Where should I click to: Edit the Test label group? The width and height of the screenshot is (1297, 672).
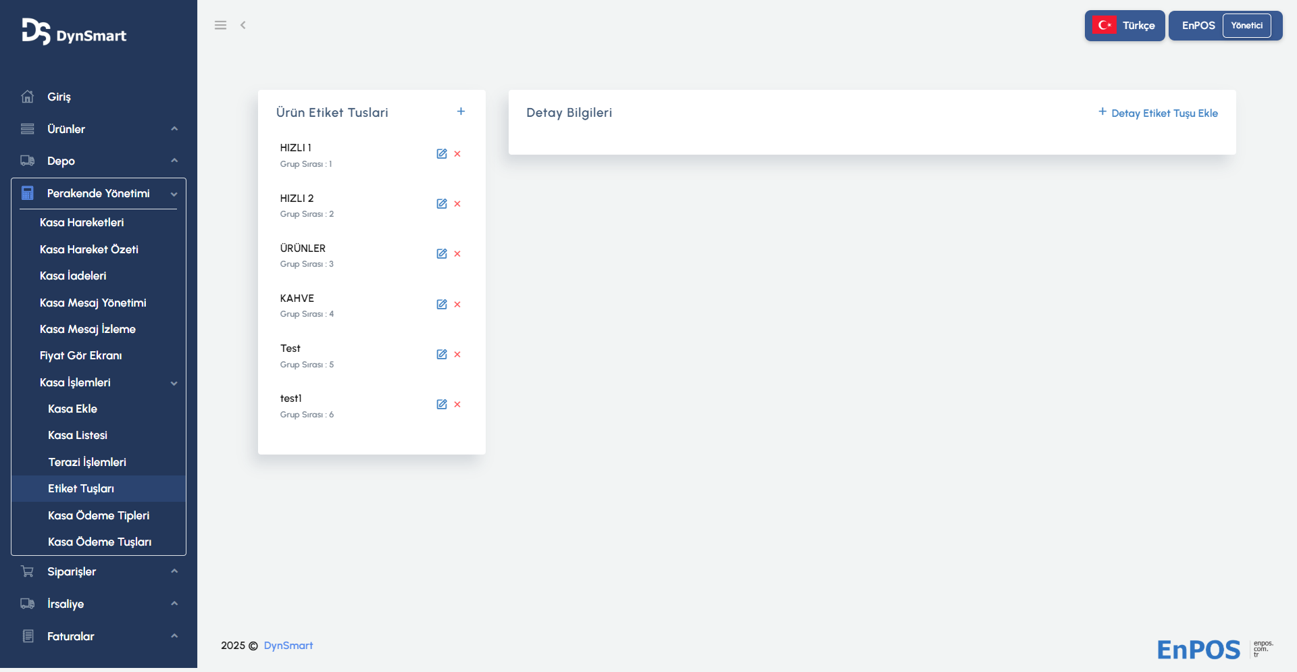(x=442, y=355)
